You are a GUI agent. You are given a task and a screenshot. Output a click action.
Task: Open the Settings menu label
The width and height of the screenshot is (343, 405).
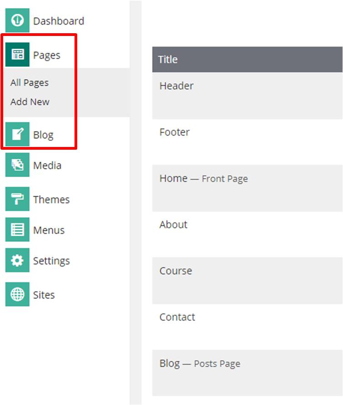pos(51,261)
